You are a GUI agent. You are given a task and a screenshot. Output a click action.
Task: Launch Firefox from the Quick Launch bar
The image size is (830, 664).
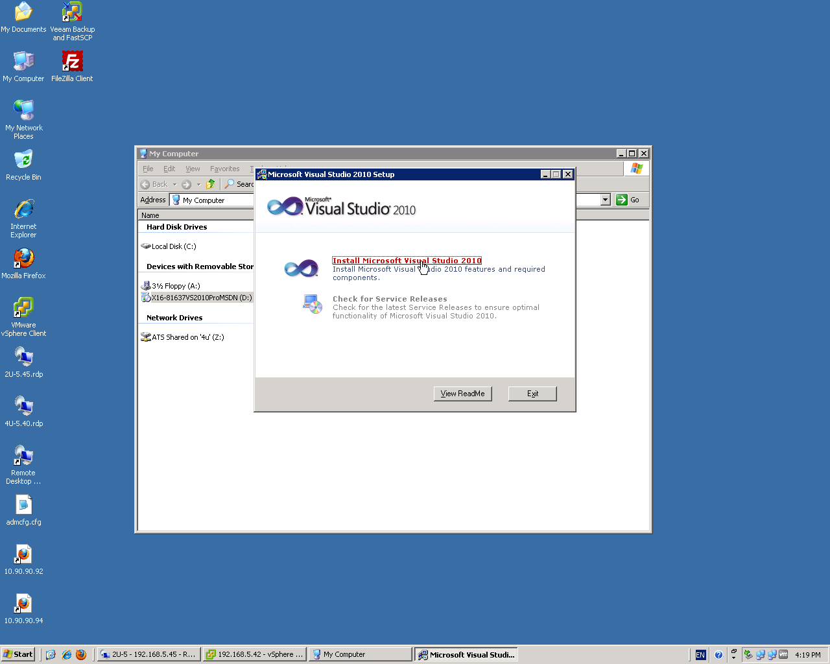(x=81, y=654)
